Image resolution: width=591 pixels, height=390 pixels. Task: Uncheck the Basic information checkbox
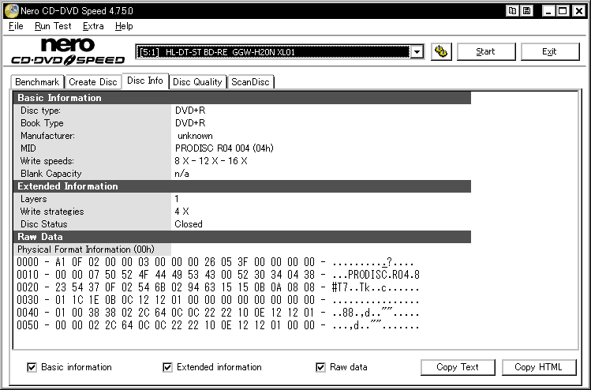[x=32, y=367]
